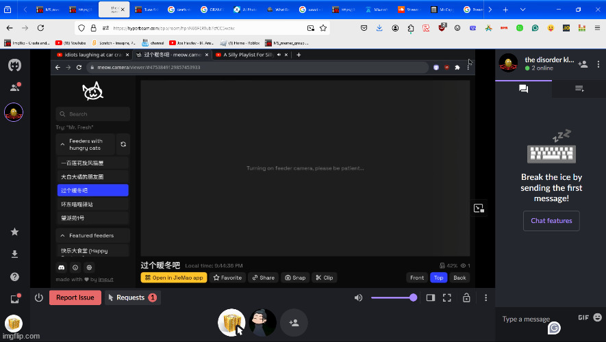Toggle theater mode panel icon
Viewport: 606px width, 342px height.
pos(431,298)
